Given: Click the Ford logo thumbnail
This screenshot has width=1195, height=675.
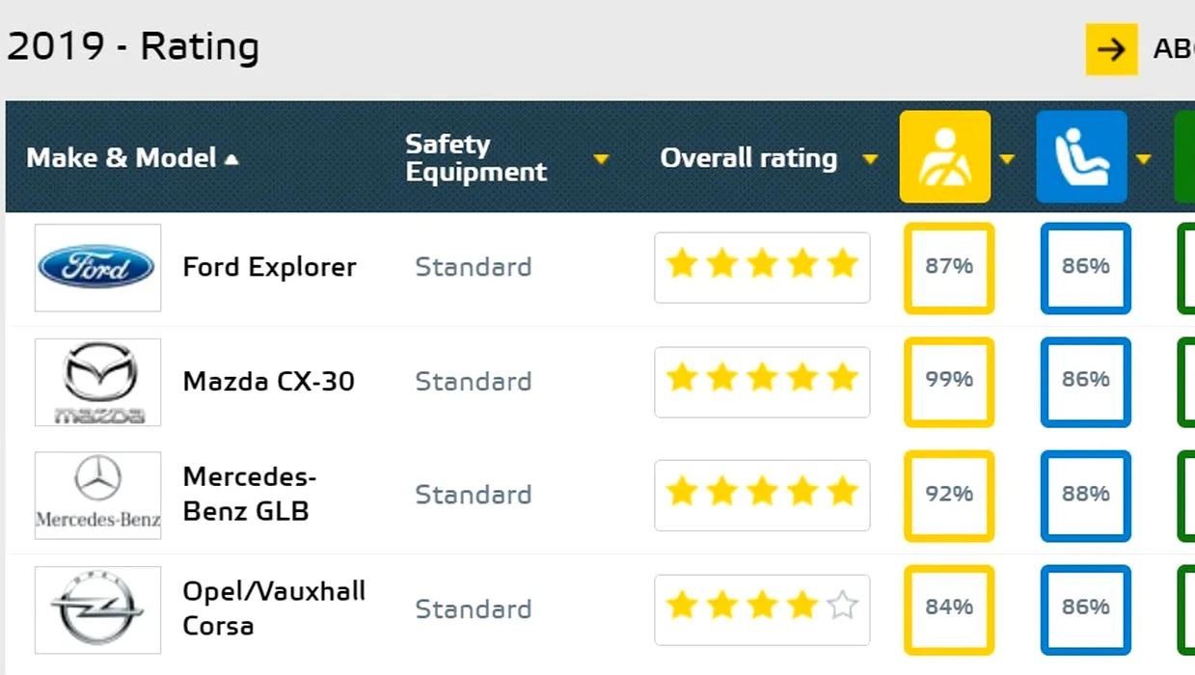Looking at the screenshot, I should pyautogui.click(x=97, y=267).
